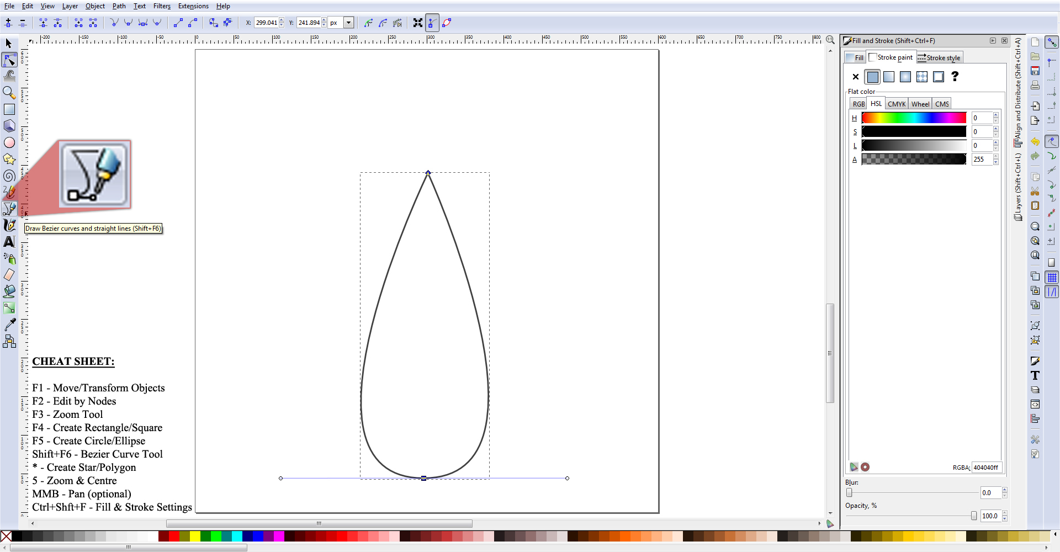Toggle snap to grids
This screenshot has width=1060, height=552.
[x=1052, y=278]
